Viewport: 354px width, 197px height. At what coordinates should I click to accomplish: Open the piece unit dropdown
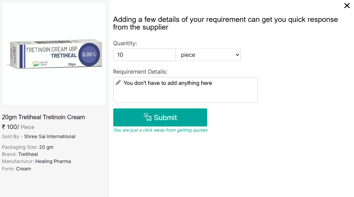208,55
